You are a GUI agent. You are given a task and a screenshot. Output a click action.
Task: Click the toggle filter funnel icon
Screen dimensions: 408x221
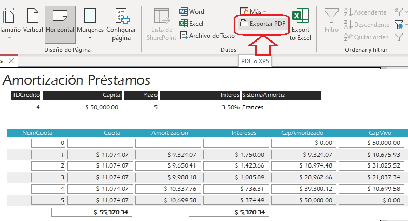click(399, 37)
